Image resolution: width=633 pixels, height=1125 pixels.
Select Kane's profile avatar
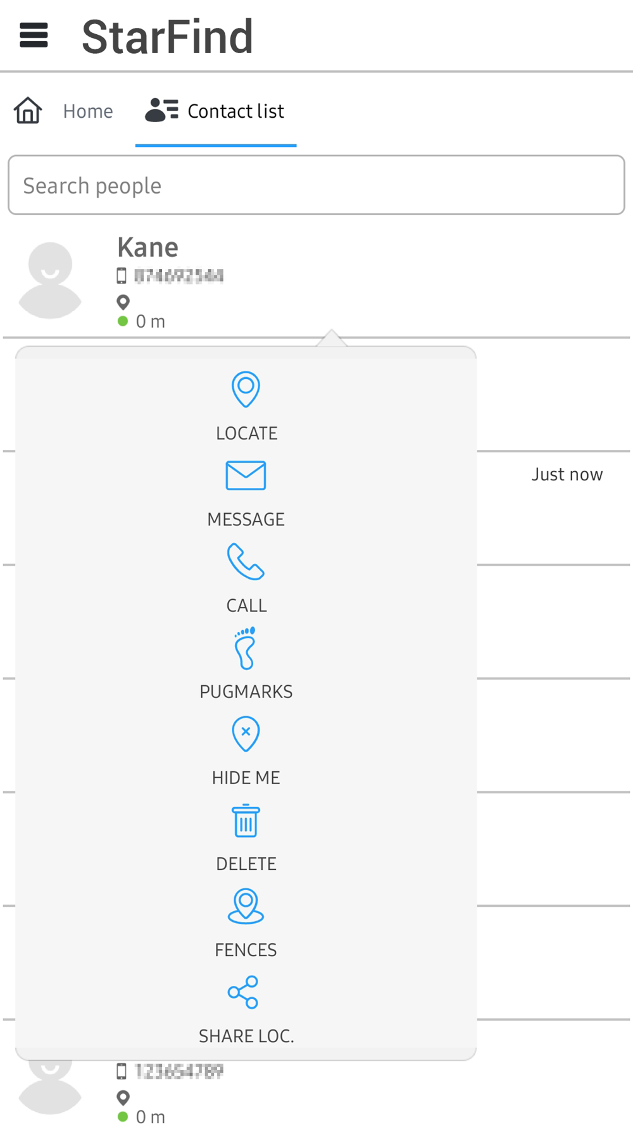tap(51, 280)
